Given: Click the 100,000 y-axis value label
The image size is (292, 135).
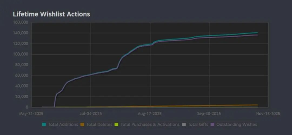Looking at the screenshot, I should point(21,54).
